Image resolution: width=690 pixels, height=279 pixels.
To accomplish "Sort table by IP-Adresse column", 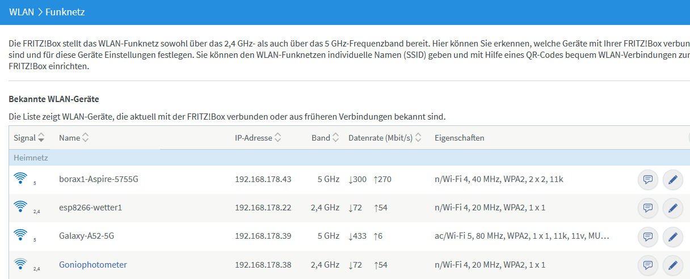I will tap(258, 138).
